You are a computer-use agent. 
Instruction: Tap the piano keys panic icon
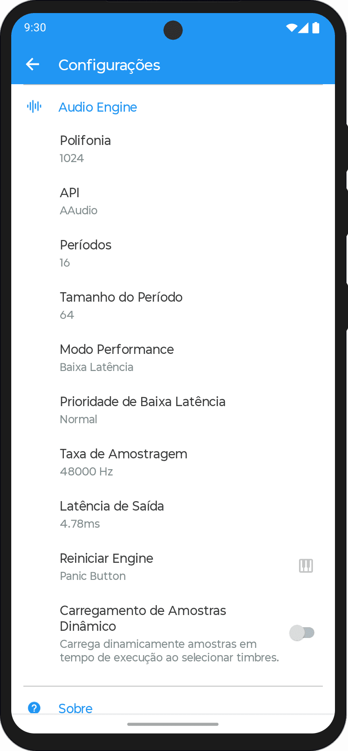[306, 566]
